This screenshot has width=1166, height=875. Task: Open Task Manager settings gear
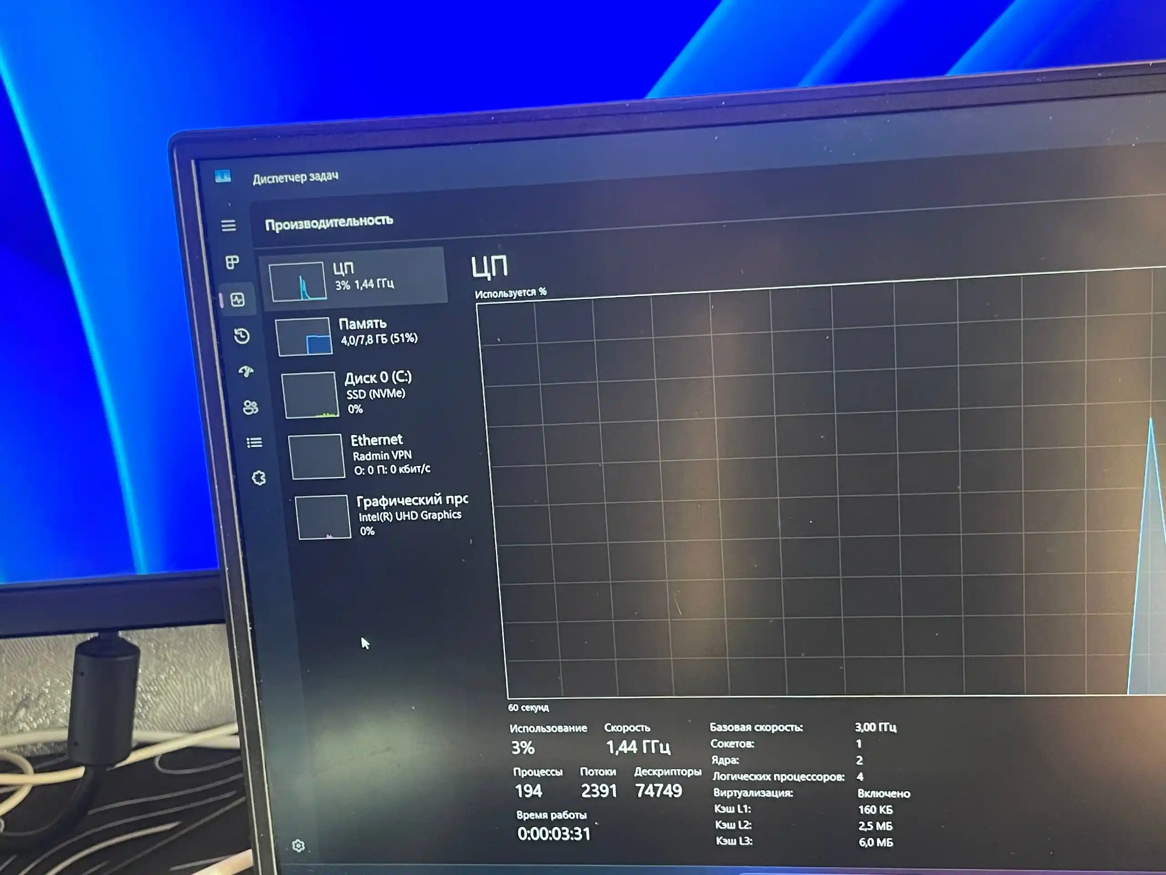click(x=298, y=846)
